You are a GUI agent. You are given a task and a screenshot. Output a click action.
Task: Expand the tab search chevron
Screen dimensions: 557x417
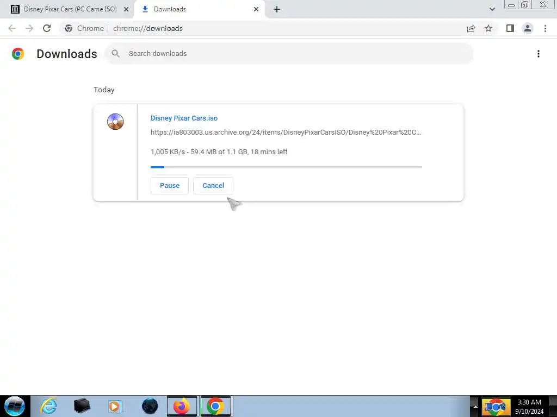click(x=492, y=9)
